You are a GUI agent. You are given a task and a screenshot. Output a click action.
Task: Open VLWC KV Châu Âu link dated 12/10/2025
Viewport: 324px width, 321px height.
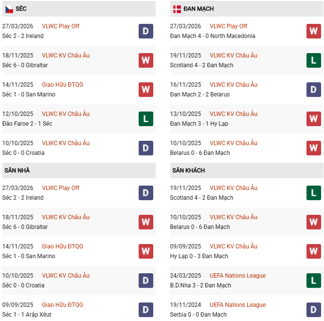coord(66,114)
